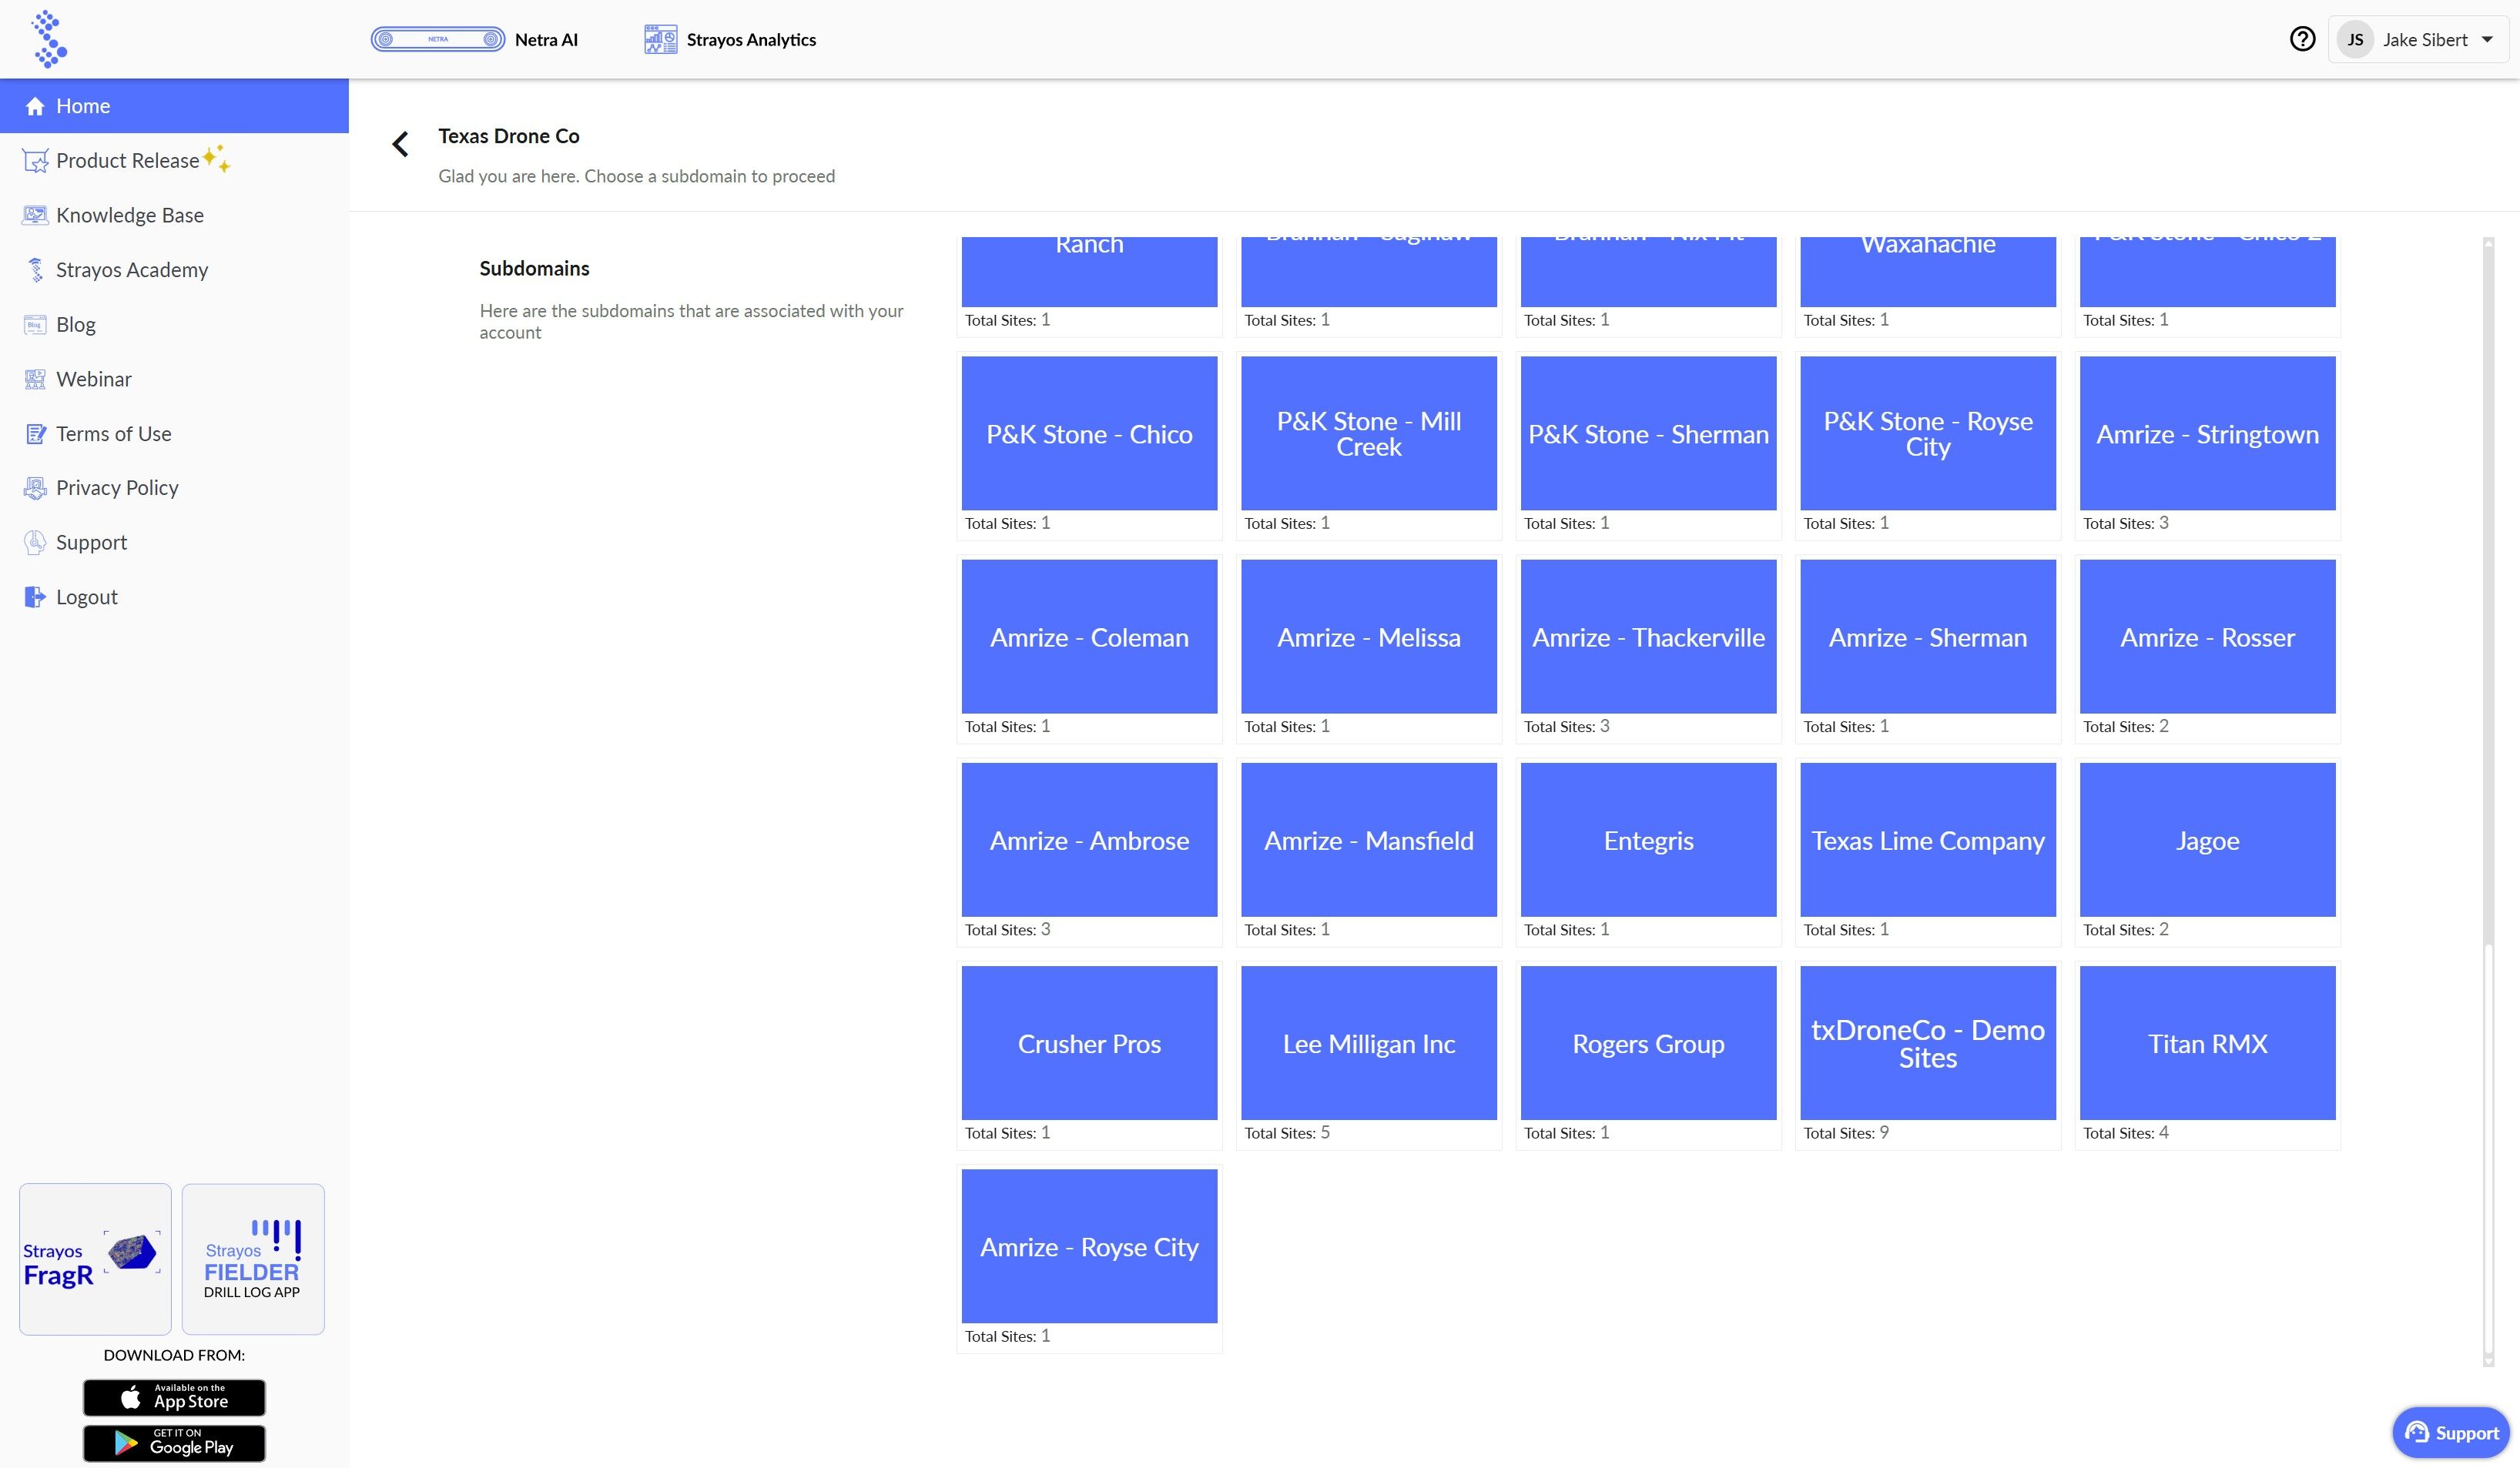Open the Strayos Fielder Drill Log App tile

click(253, 1259)
